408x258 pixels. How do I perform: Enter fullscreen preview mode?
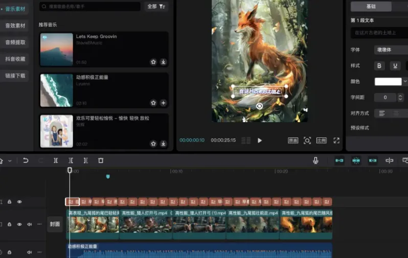(x=336, y=140)
